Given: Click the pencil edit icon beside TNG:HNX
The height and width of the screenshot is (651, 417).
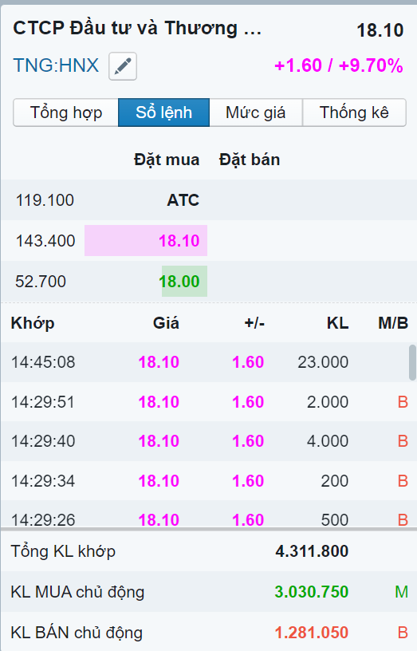Looking at the screenshot, I should [123, 66].
